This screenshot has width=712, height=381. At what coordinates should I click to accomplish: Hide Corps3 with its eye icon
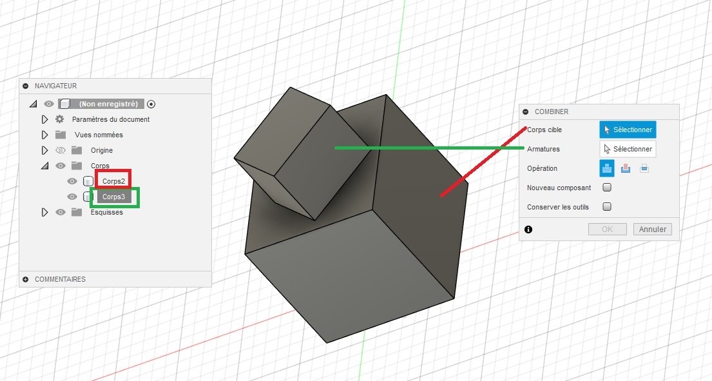[x=72, y=197]
